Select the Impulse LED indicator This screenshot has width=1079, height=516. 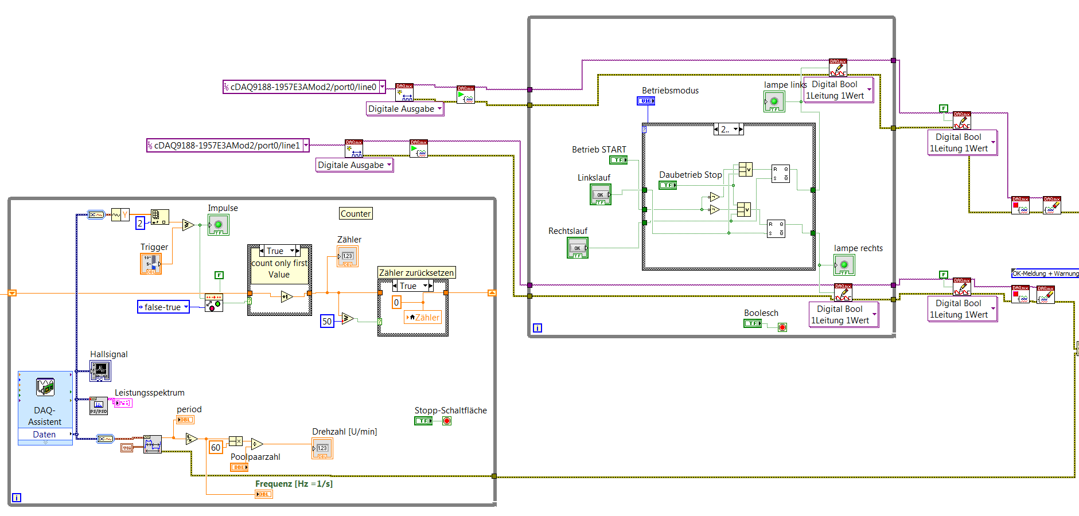point(219,225)
